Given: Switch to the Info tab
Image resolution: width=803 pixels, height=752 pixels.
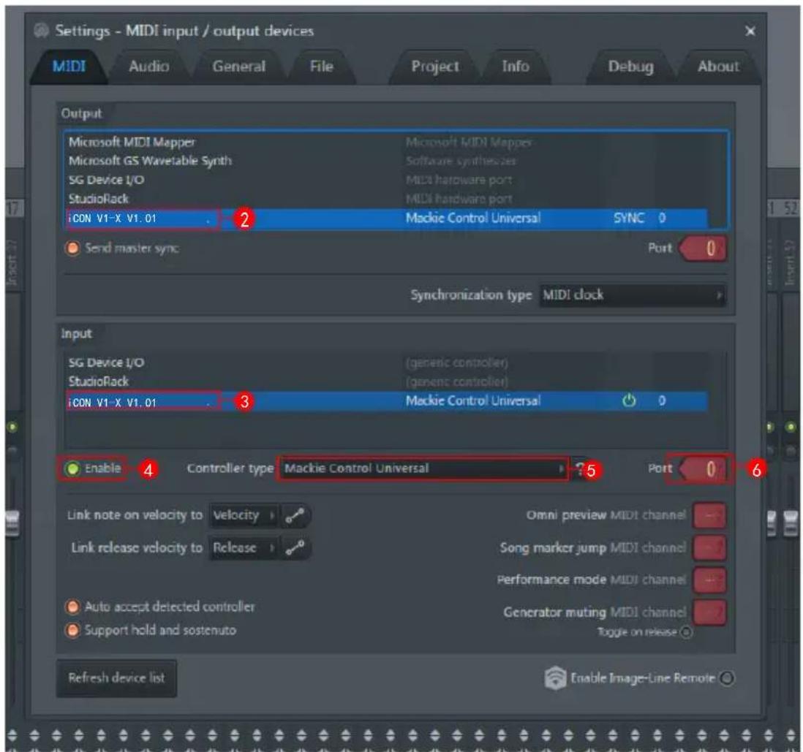Looking at the screenshot, I should (x=515, y=67).
